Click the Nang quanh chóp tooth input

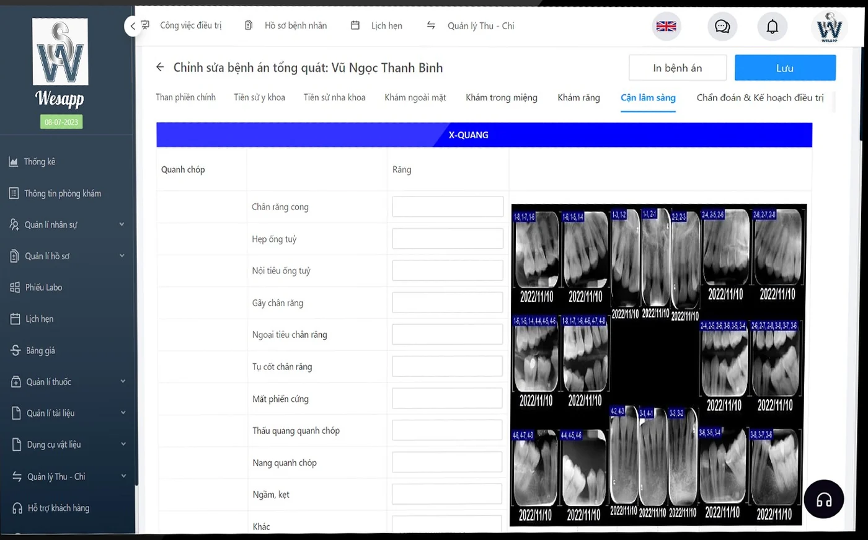(x=448, y=463)
